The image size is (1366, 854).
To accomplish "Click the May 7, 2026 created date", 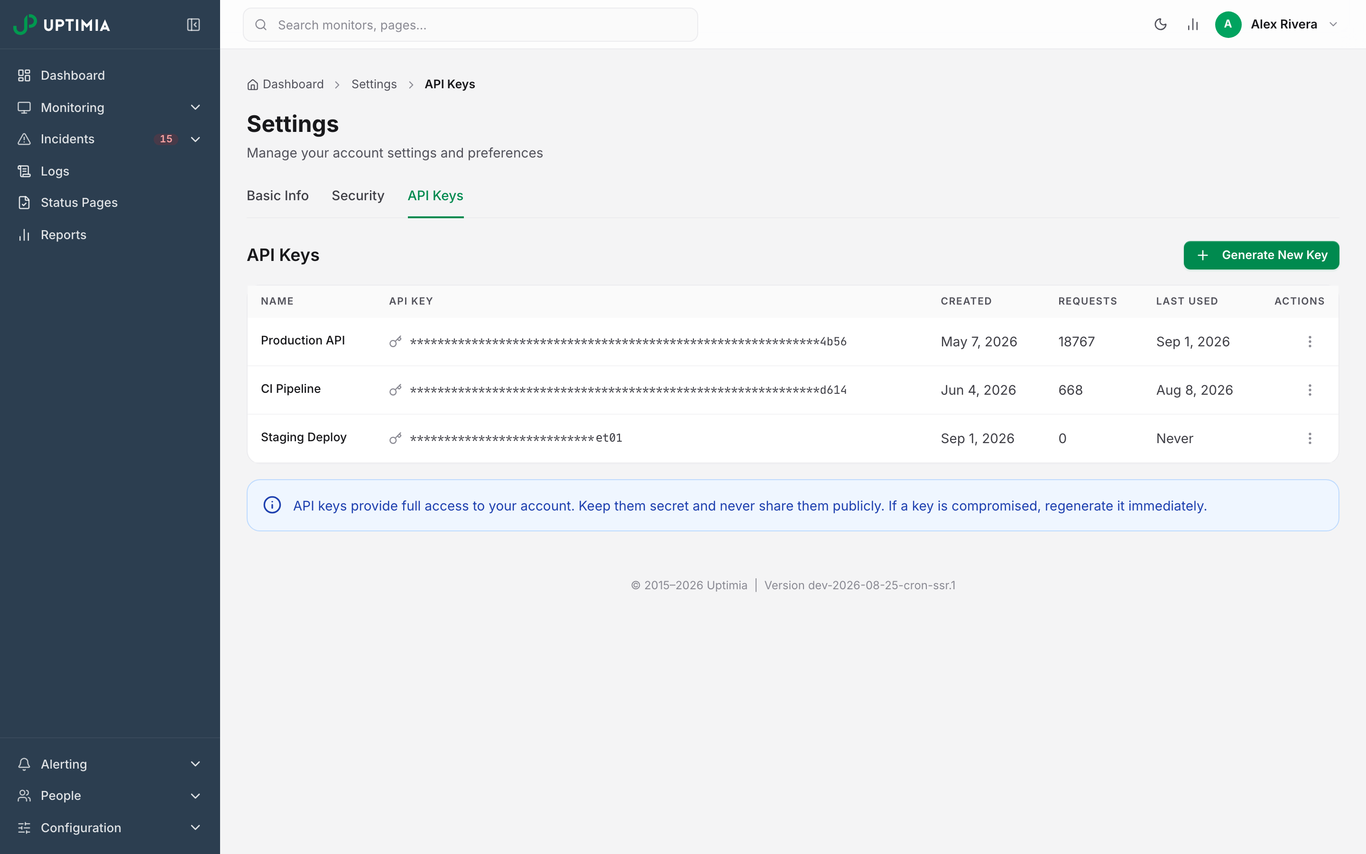I will pos(978,342).
